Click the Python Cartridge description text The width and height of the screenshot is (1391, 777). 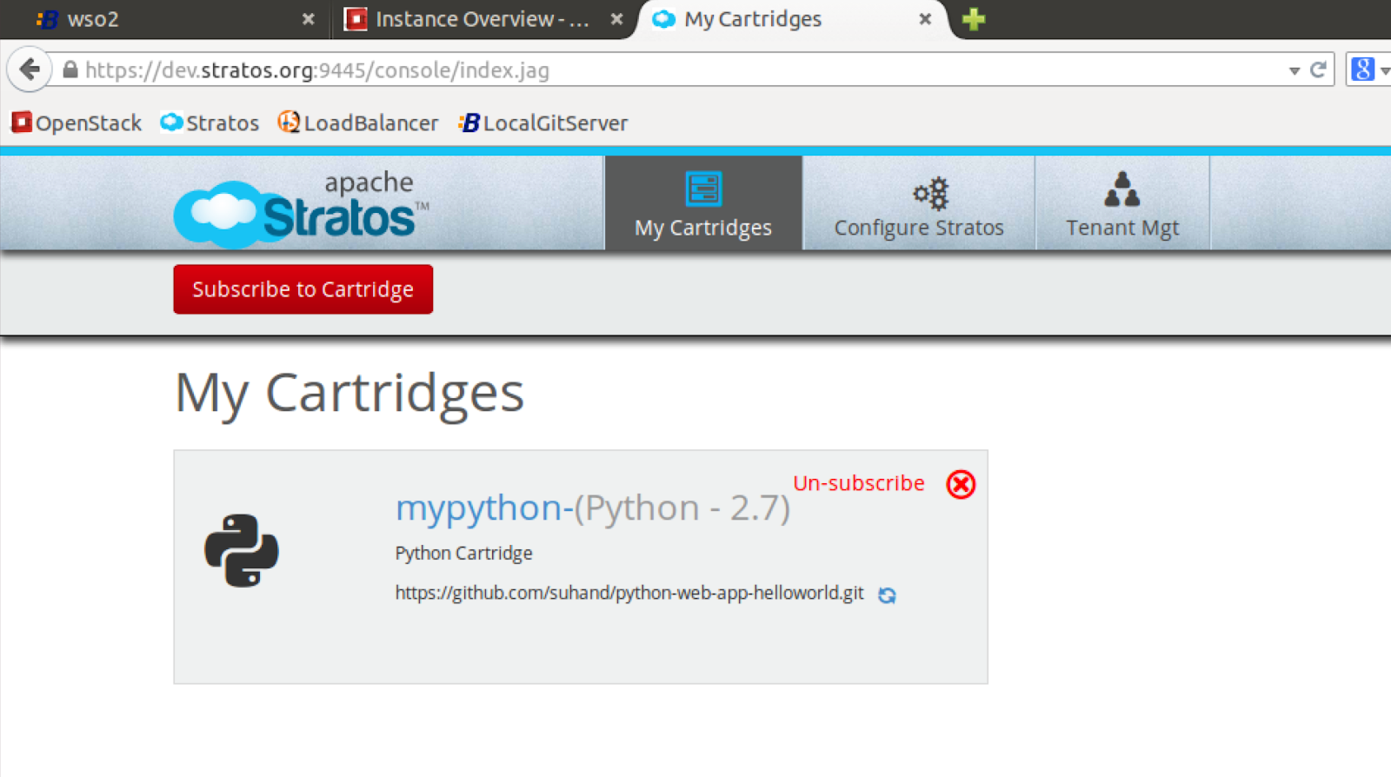(463, 554)
